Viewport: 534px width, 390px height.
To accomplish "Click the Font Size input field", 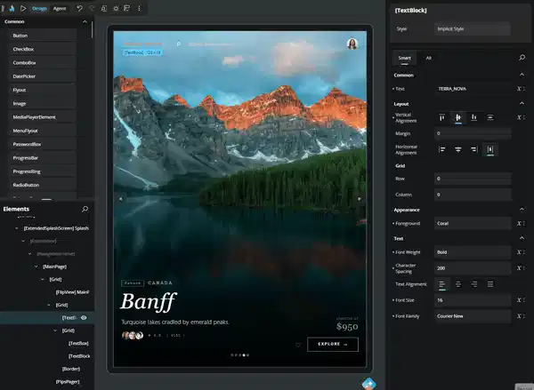I will click(x=472, y=300).
